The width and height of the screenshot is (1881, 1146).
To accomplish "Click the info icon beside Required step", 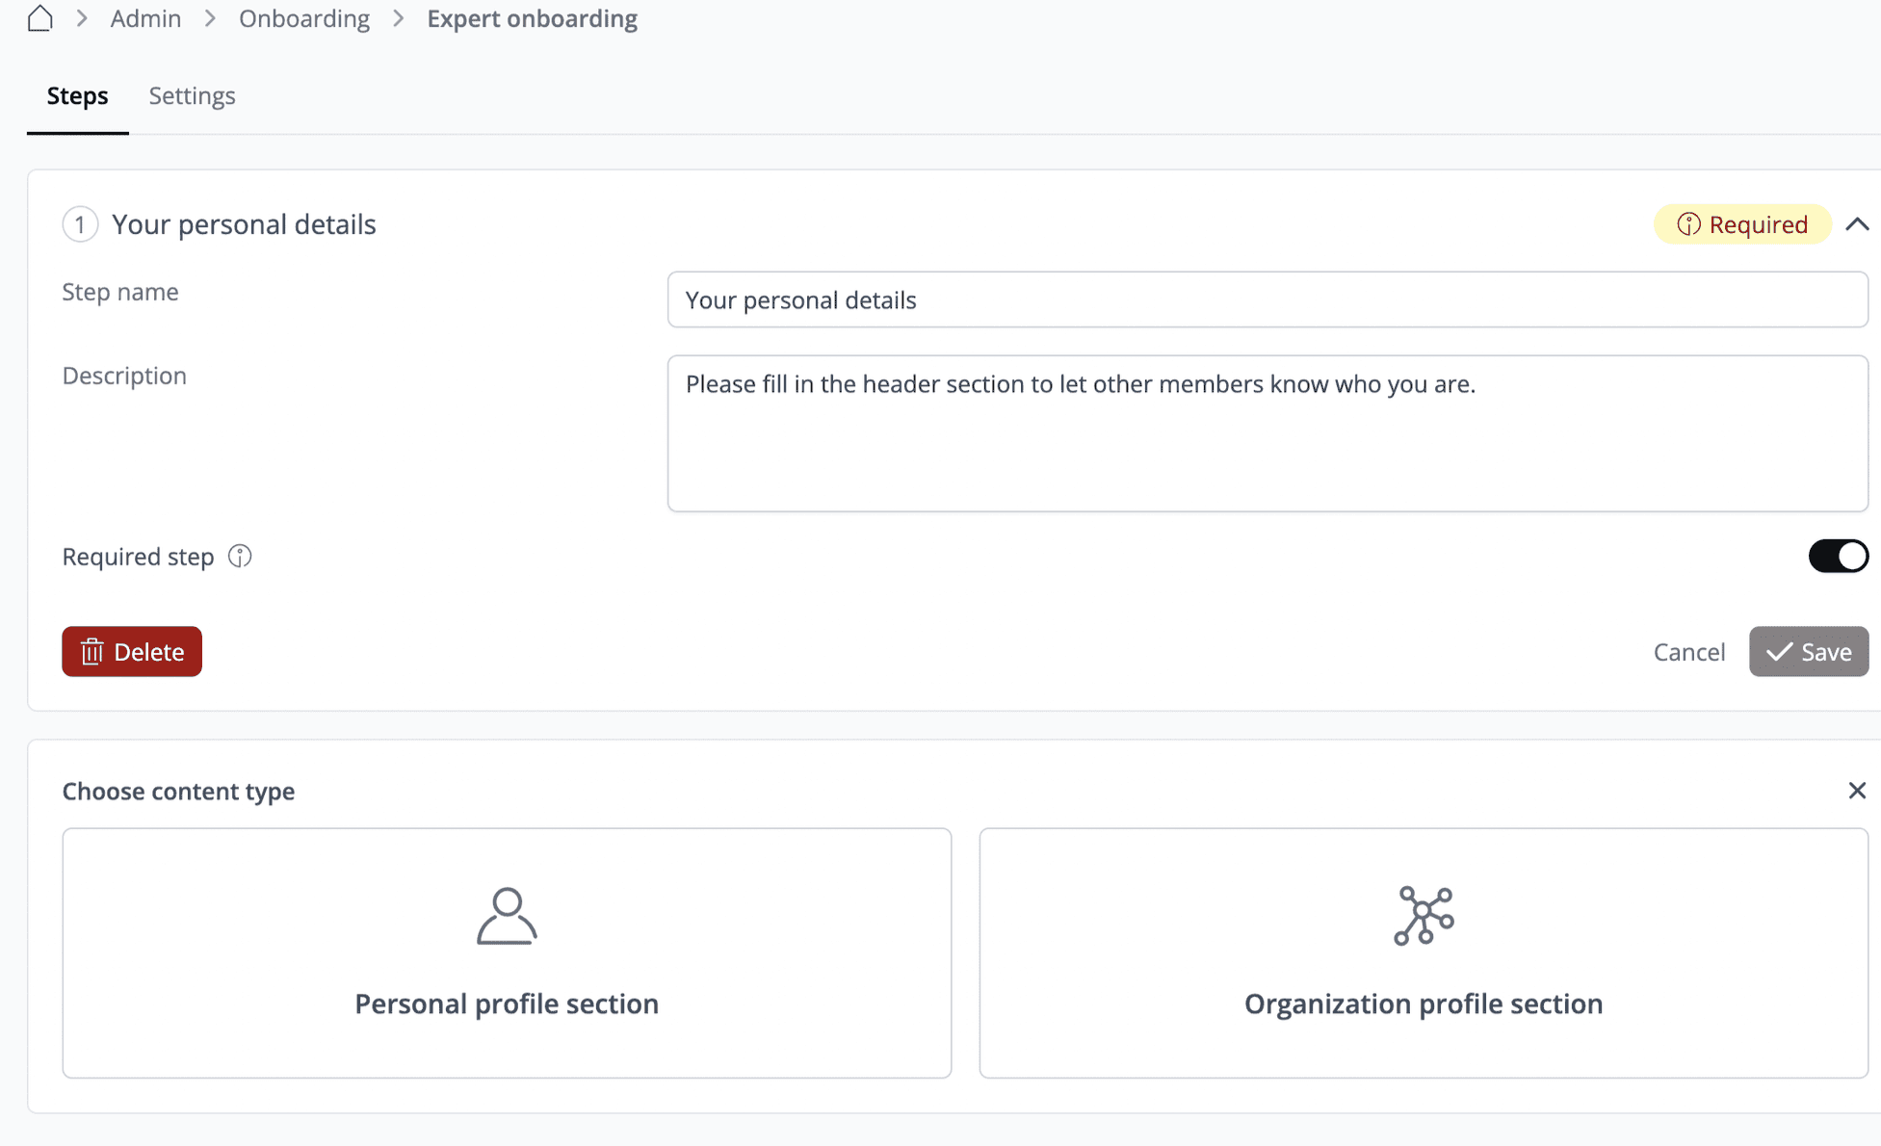I will click(x=240, y=557).
